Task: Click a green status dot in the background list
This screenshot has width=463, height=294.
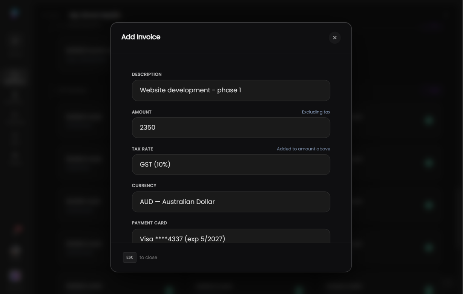Action: coord(428,120)
